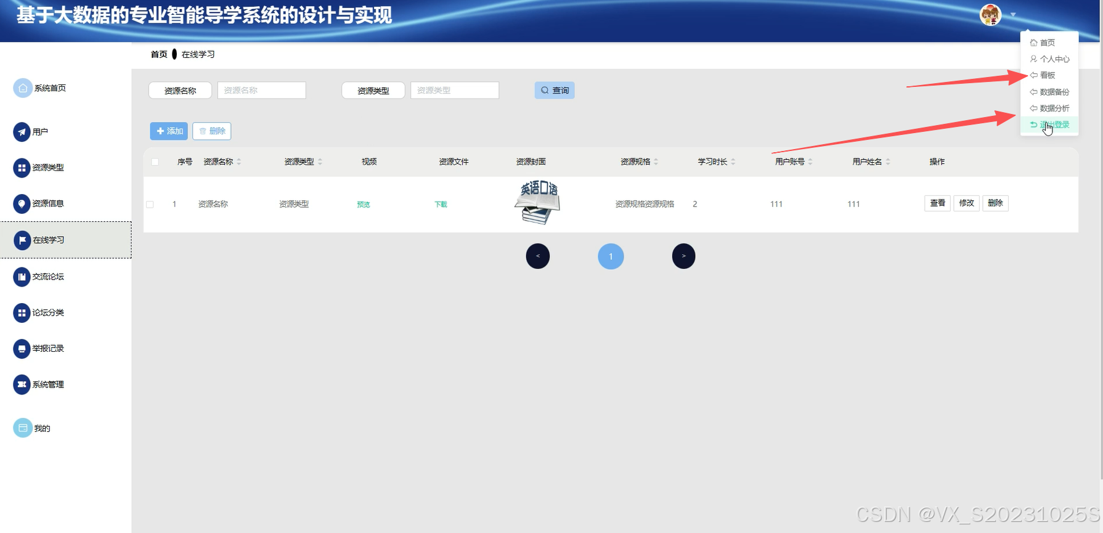1103x533 pixels.
Task: Open 论坛分类 label in the sidebar
Action: [x=48, y=312]
